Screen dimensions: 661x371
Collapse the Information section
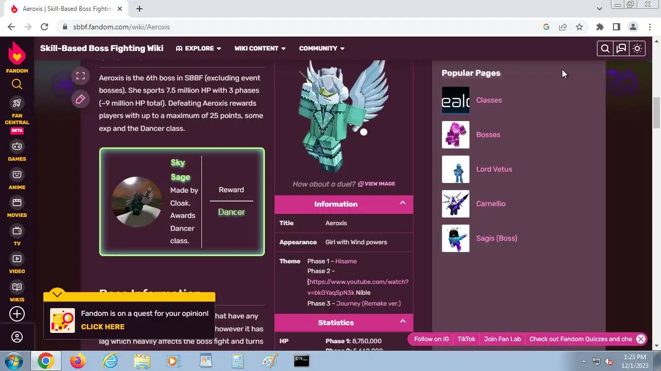pyautogui.click(x=403, y=203)
